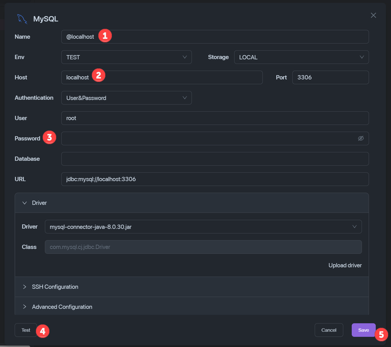This screenshot has height=347, width=391.
Task: Click the Upload driver link
Action: (x=345, y=265)
